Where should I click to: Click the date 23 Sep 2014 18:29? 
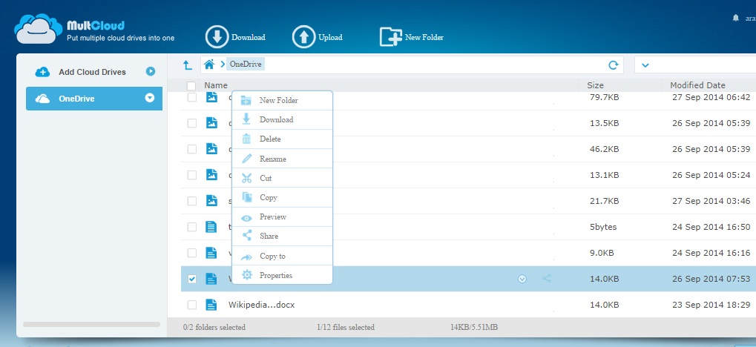tap(711, 305)
